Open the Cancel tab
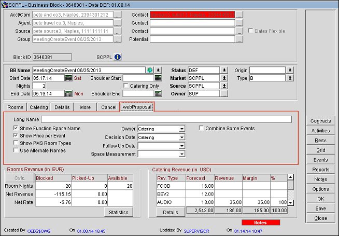The width and height of the screenshot is (339, 236). pos(109,107)
